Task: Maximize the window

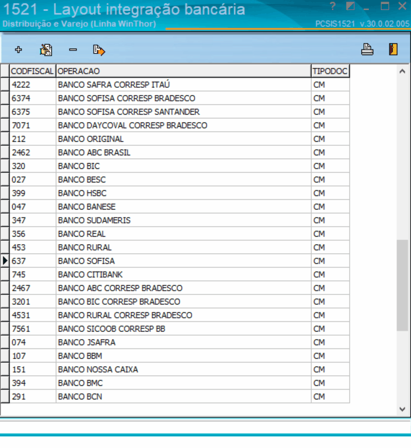Action: [x=385, y=6]
